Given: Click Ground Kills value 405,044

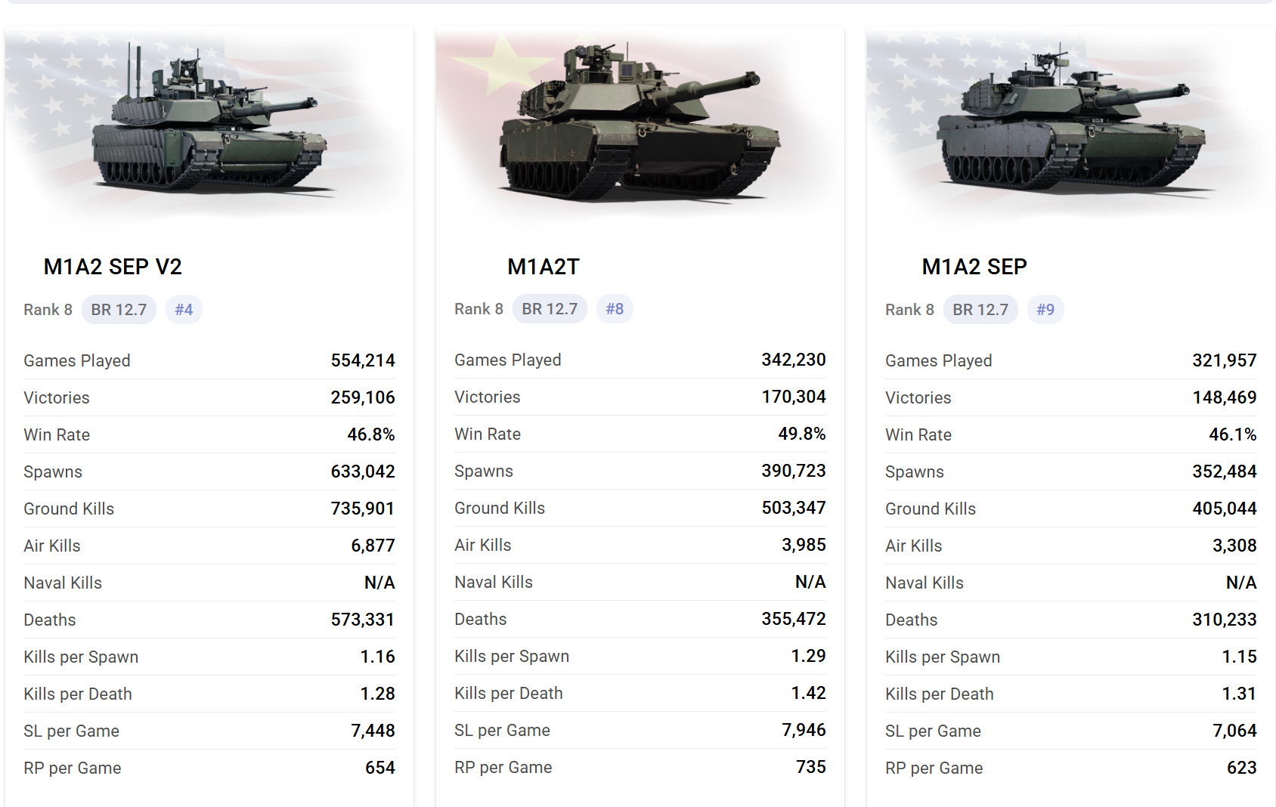Looking at the screenshot, I should 1225,509.
